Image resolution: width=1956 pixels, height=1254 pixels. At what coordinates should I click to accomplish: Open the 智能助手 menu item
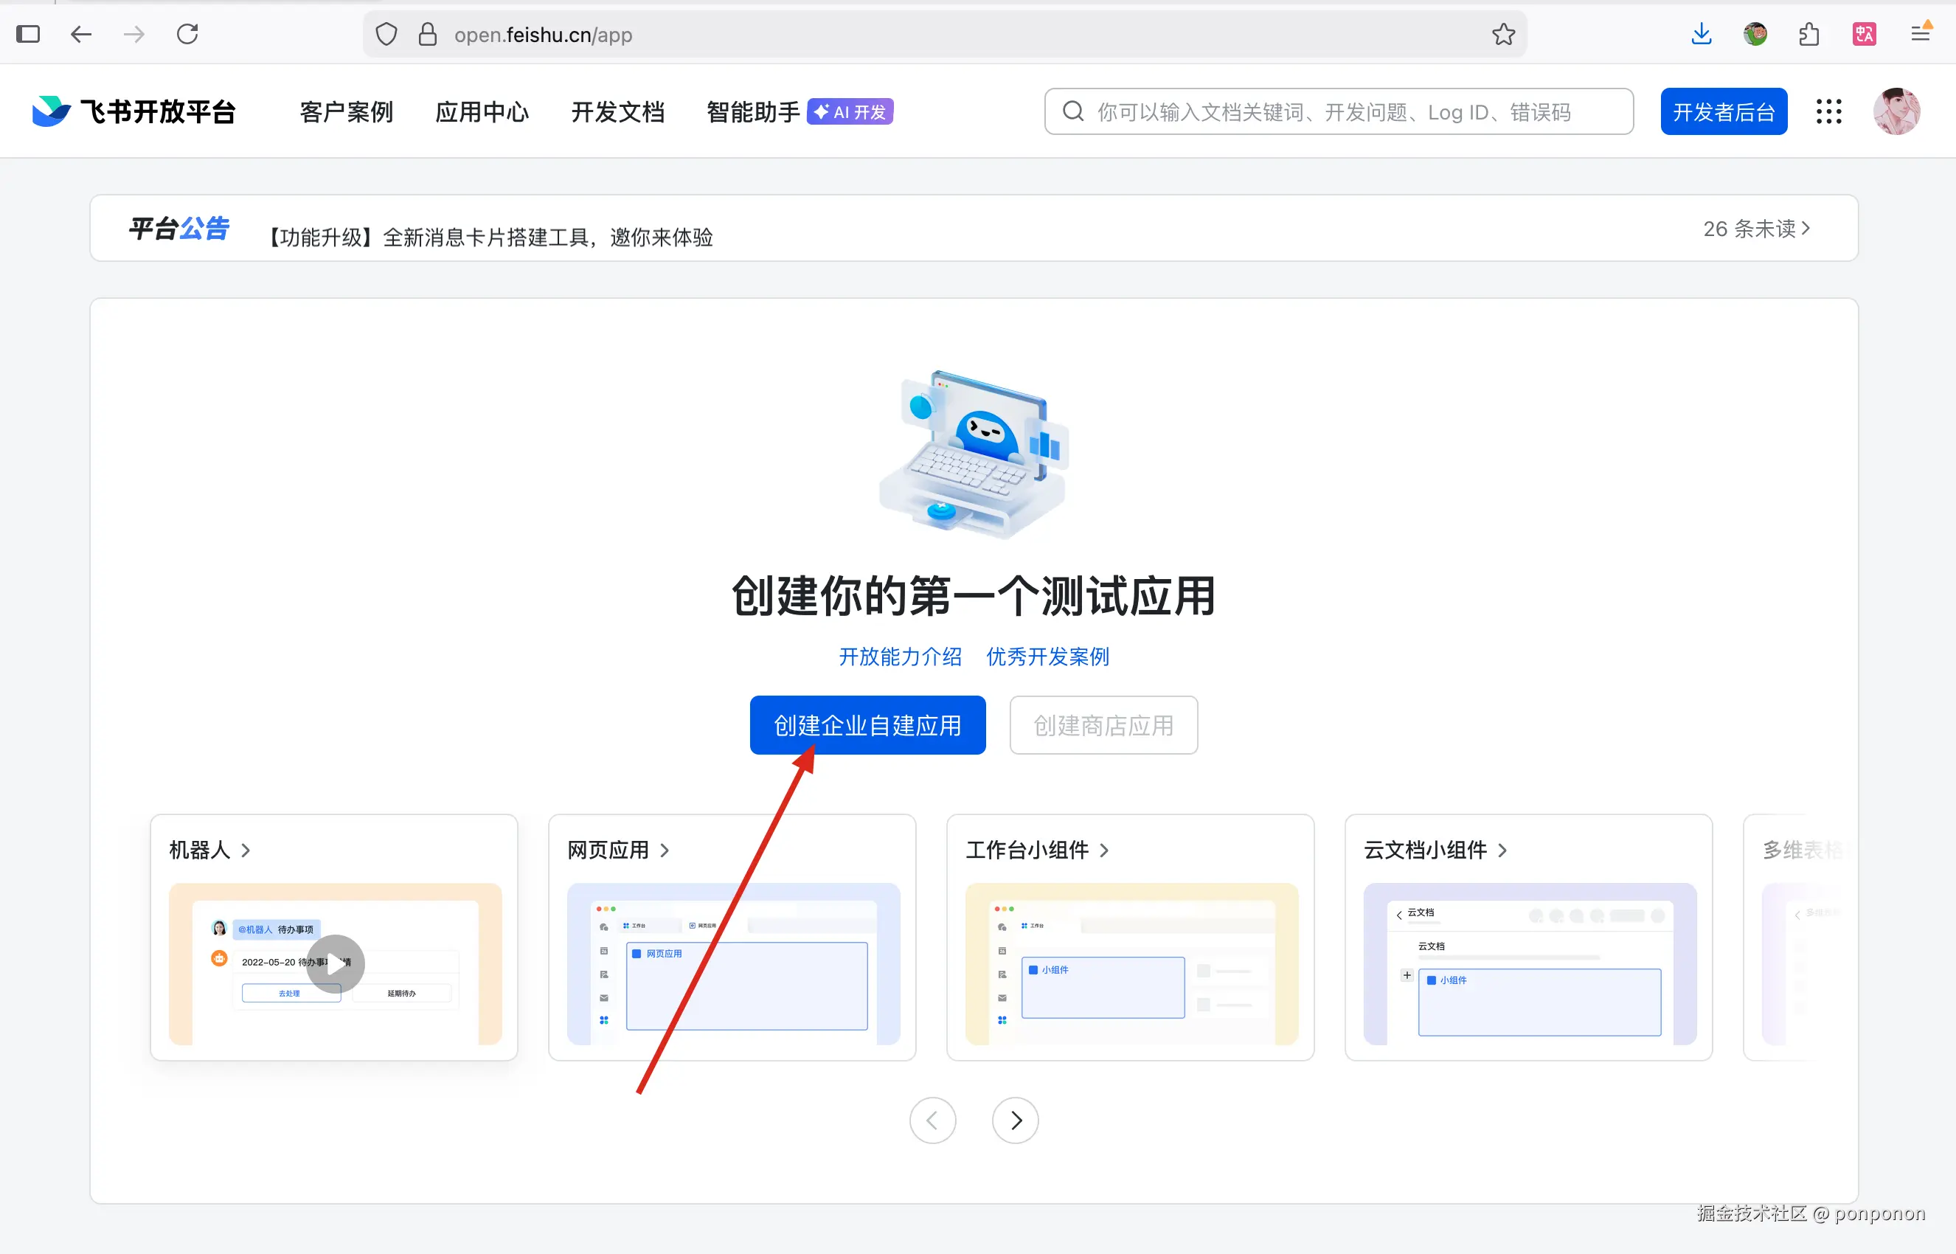coord(754,111)
